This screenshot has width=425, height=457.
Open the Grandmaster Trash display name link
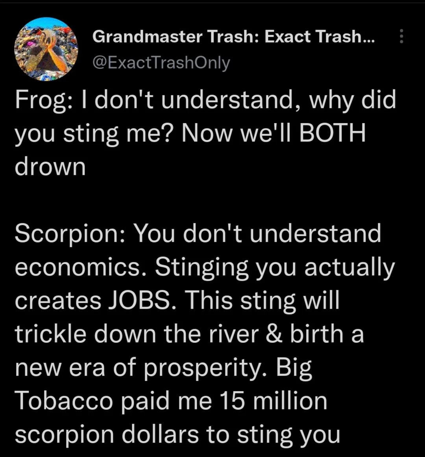234,37
